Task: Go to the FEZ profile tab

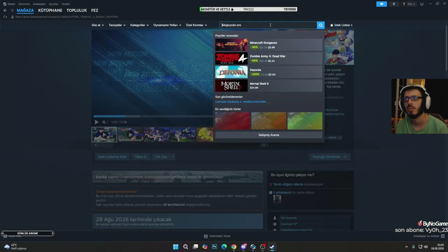Action: point(94,10)
